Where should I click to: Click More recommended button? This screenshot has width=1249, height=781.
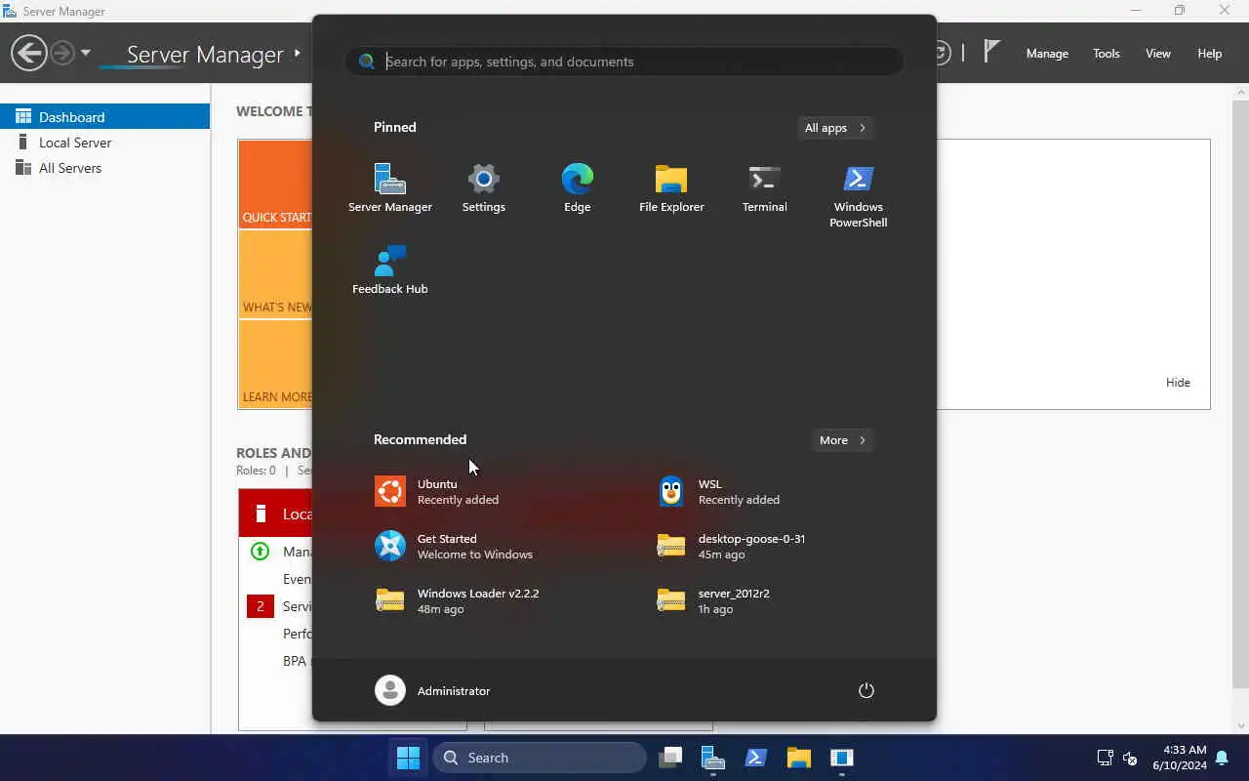point(843,440)
